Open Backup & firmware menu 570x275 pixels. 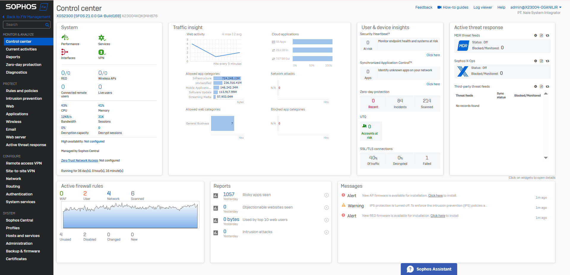[x=23, y=251]
